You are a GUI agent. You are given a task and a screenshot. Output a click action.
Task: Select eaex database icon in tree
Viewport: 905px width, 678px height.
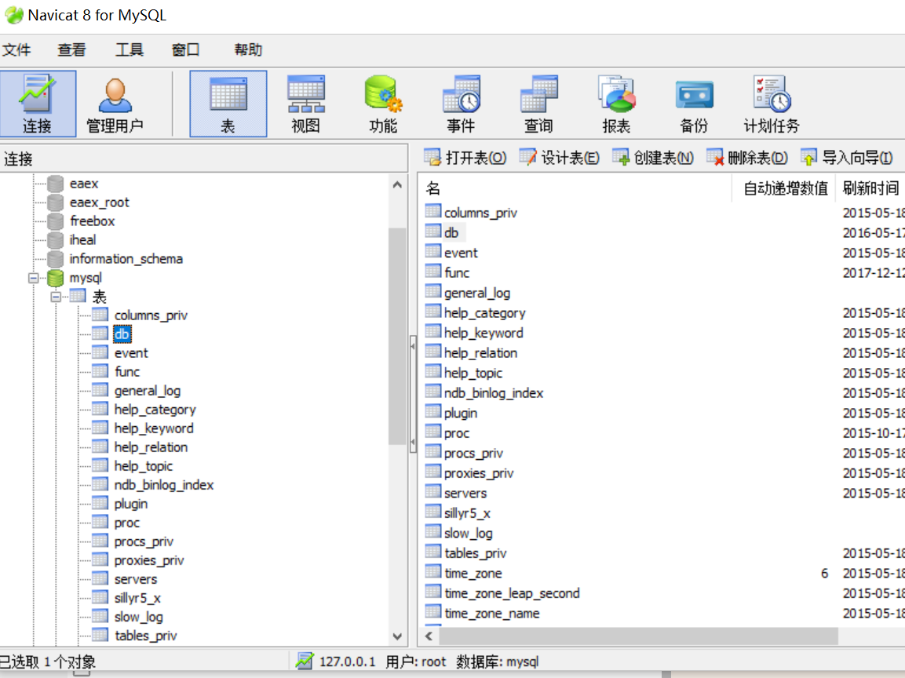56,184
